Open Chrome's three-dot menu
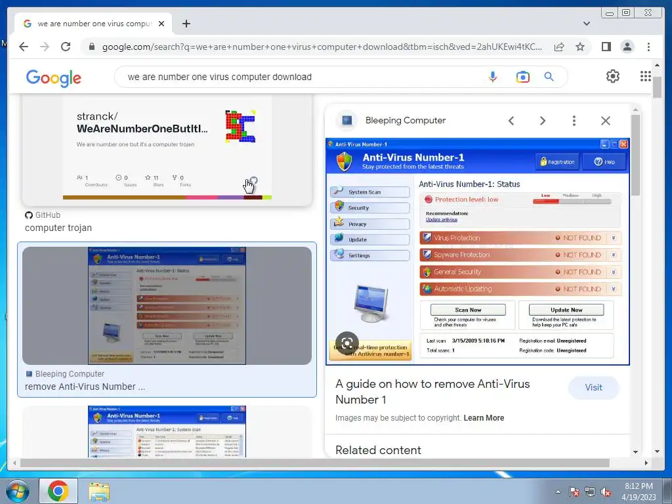672x504 pixels. point(648,47)
